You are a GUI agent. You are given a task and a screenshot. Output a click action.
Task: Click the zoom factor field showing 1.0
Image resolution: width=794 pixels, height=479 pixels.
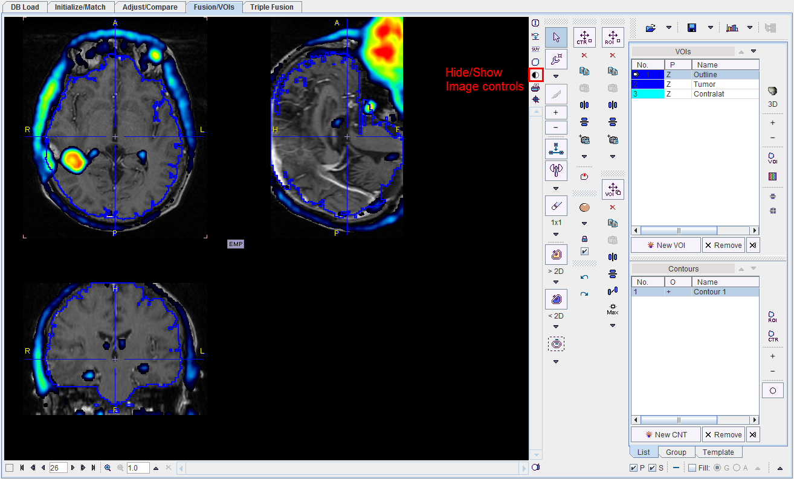pos(138,468)
